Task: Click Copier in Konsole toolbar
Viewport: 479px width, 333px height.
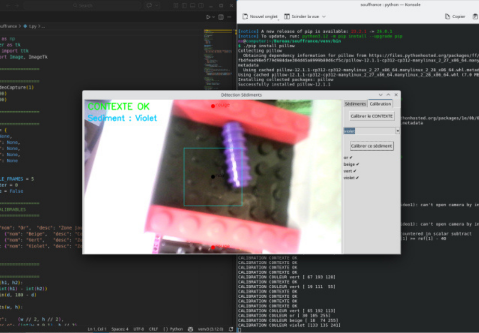Action: 455,17
